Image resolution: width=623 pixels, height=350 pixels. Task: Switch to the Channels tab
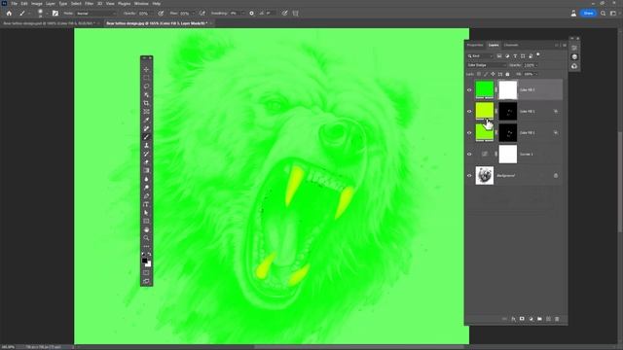tap(511, 45)
